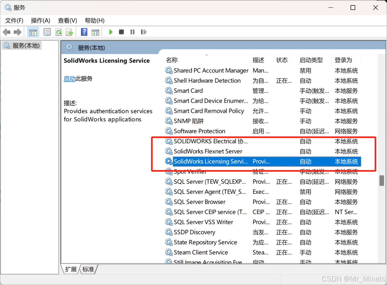
Task: Click the Forward arrow toolbar icon
Action: point(18,32)
